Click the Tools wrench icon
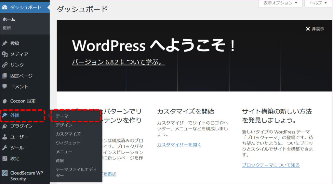 click(x=5, y=148)
